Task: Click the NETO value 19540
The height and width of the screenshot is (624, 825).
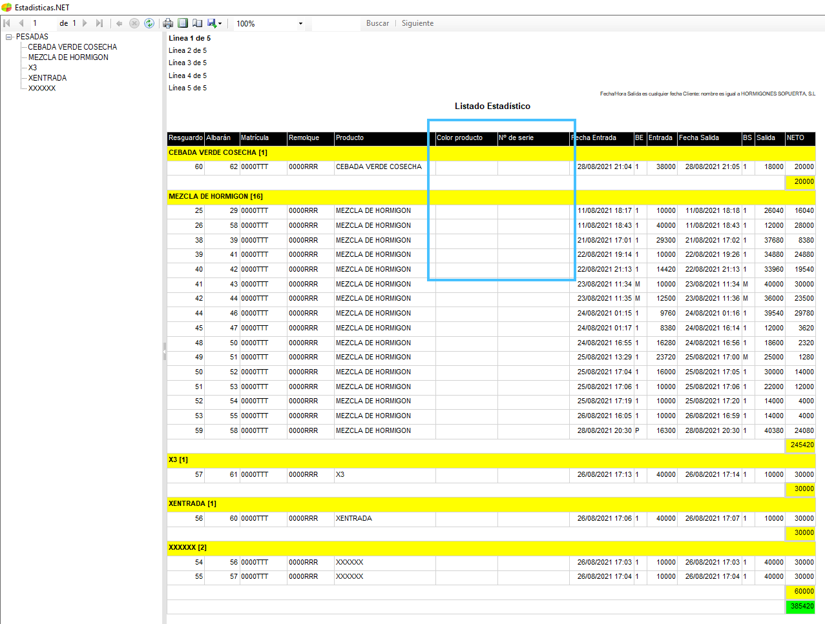Action: (804, 270)
